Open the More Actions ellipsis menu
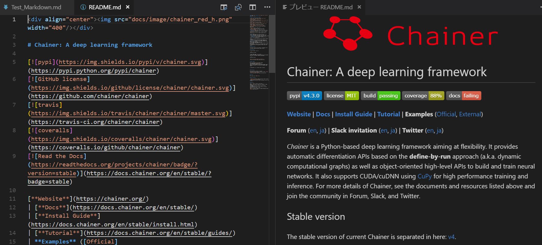 point(267,7)
